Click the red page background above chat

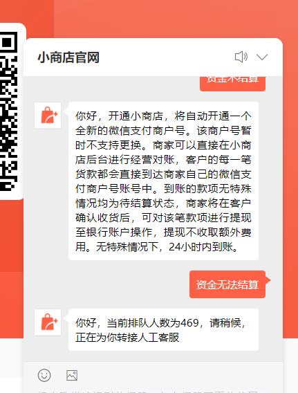(162, 19)
